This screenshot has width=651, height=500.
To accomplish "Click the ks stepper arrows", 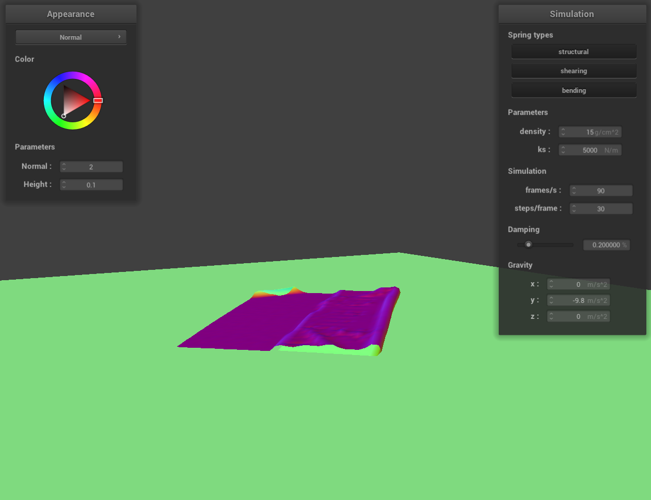I will 563,150.
